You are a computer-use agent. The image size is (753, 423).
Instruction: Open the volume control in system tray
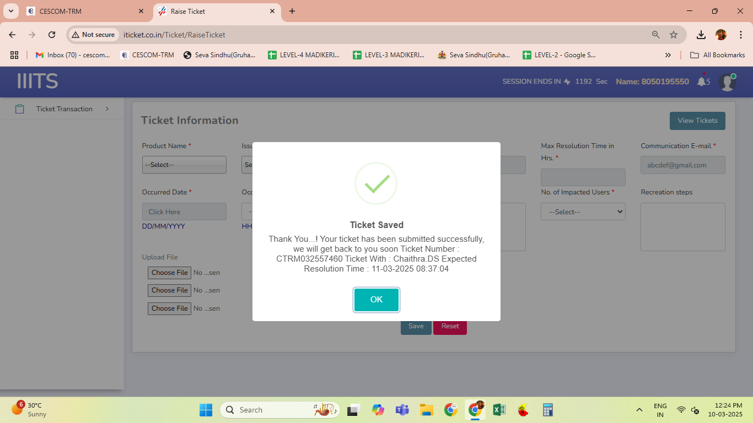point(696,410)
